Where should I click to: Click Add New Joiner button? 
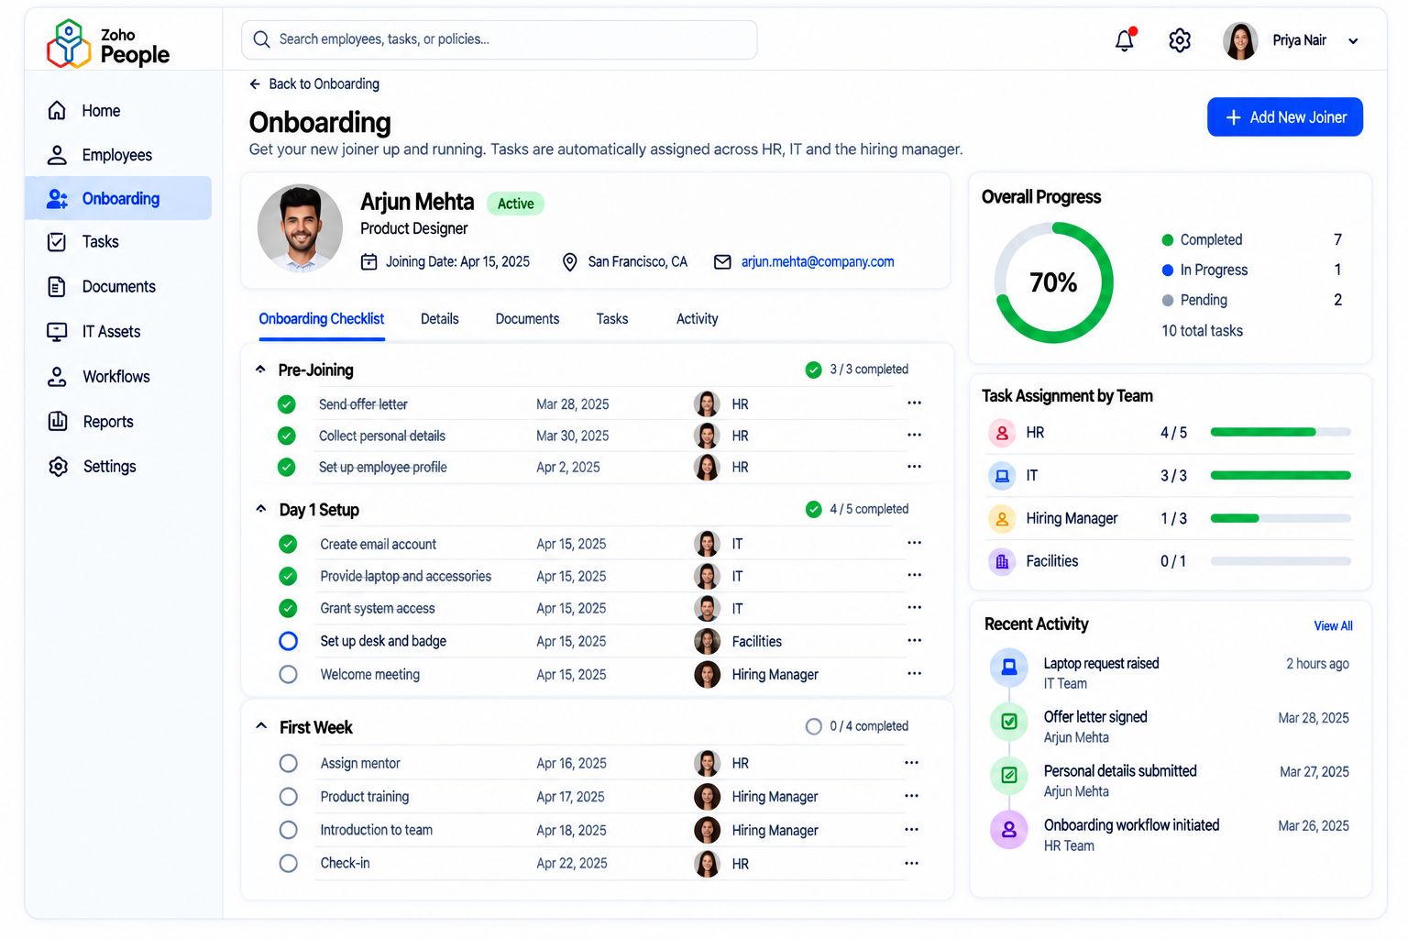point(1285,117)
